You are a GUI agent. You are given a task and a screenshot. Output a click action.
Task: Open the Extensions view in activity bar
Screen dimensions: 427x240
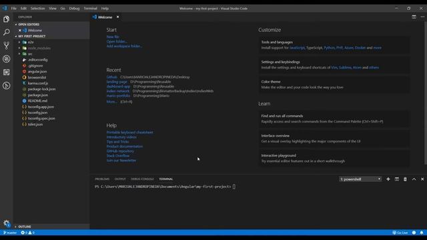pyautogui.click(x=6, y=72)
